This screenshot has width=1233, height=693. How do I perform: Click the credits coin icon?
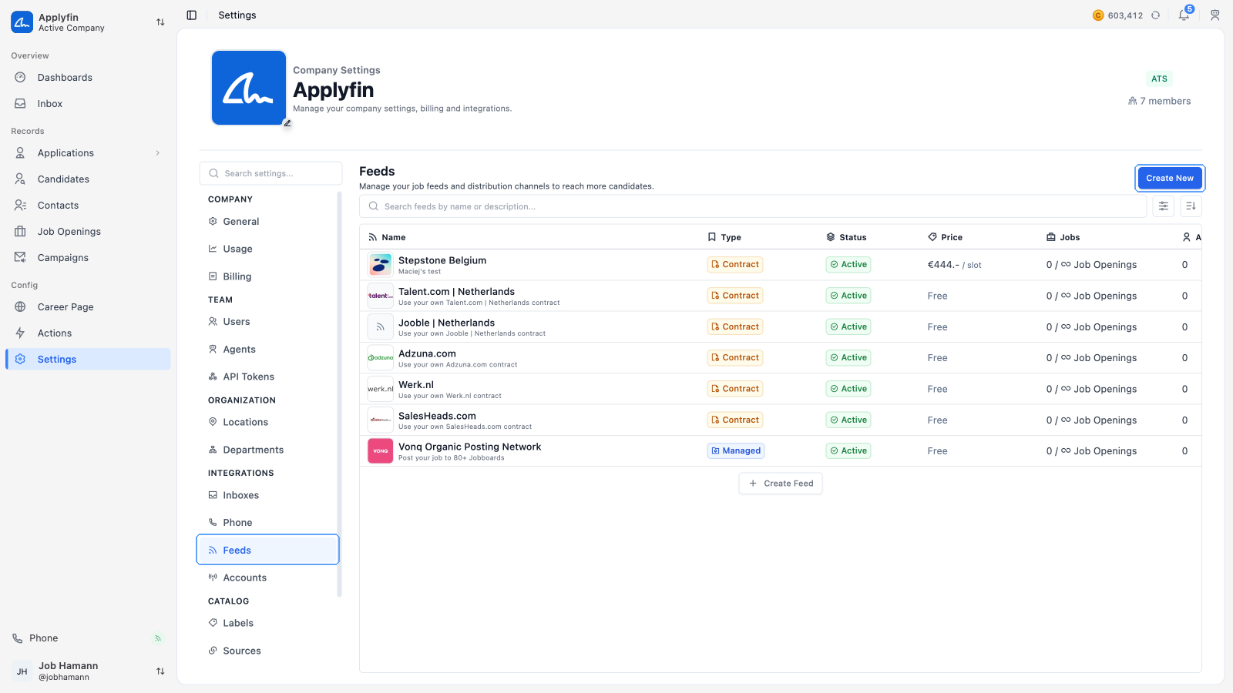pyautogui.click(x=1098, y=15)
